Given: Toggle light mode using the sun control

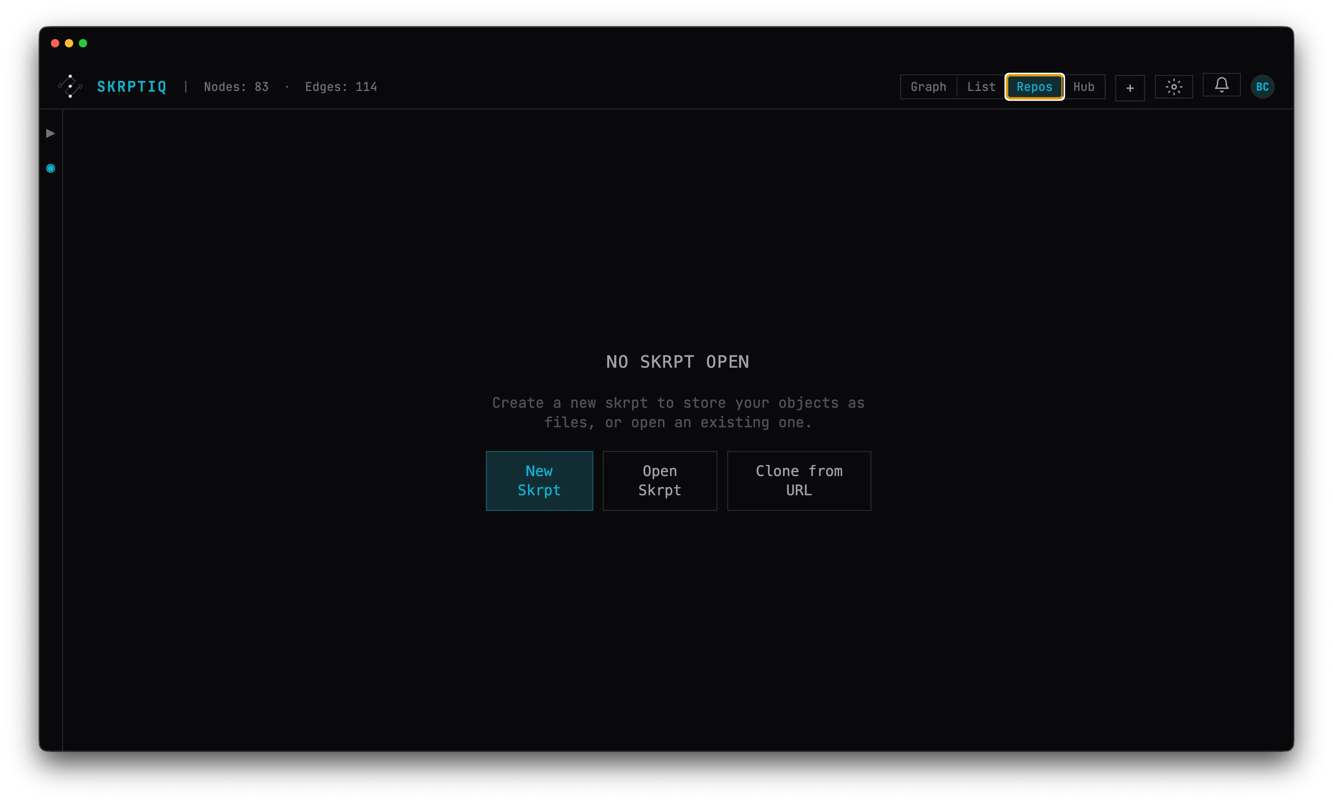Looking at the screenshot, I should (x=1173, y=86).
